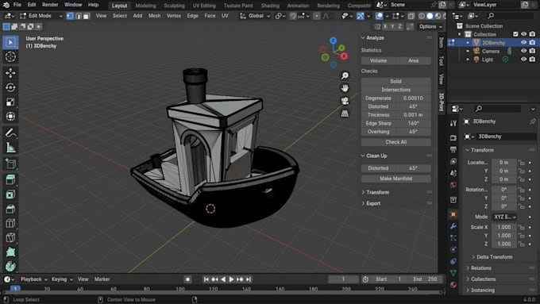Select the Transform tool

tap(10, 117)
